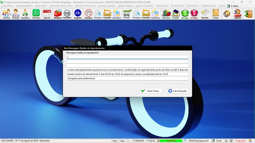Open the Produtos toolbar icon
The image size is (255, 143).
click(x=58, y=14)
